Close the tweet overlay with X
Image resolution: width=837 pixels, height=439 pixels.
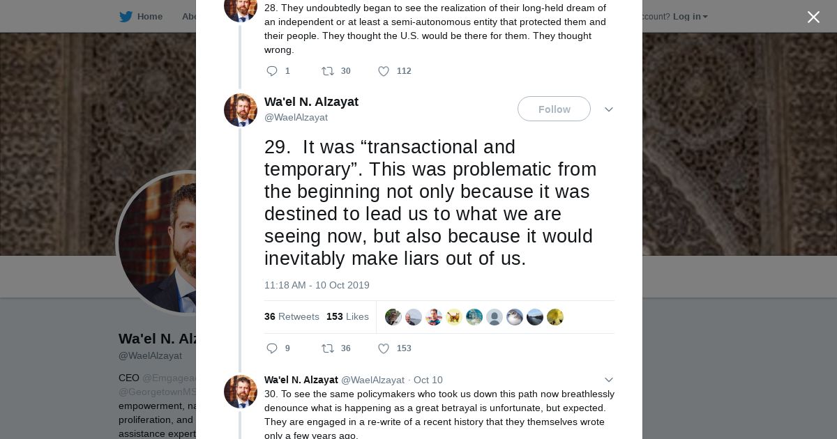pos(813,17)
